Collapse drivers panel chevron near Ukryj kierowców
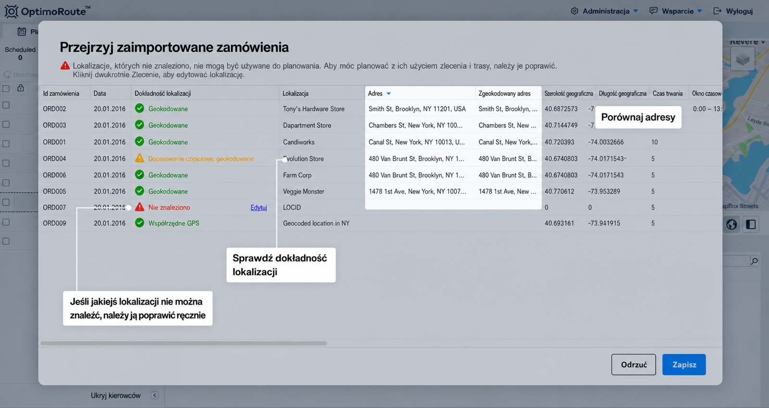The image size is (769, 408). point(154,396)
